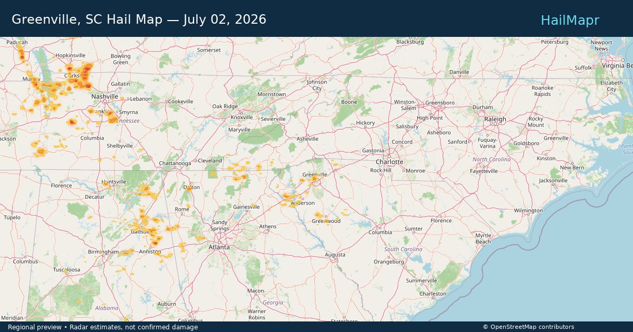Click the Sandy Springs label
This screenshot has height=332, width=633.
[220, 226]
